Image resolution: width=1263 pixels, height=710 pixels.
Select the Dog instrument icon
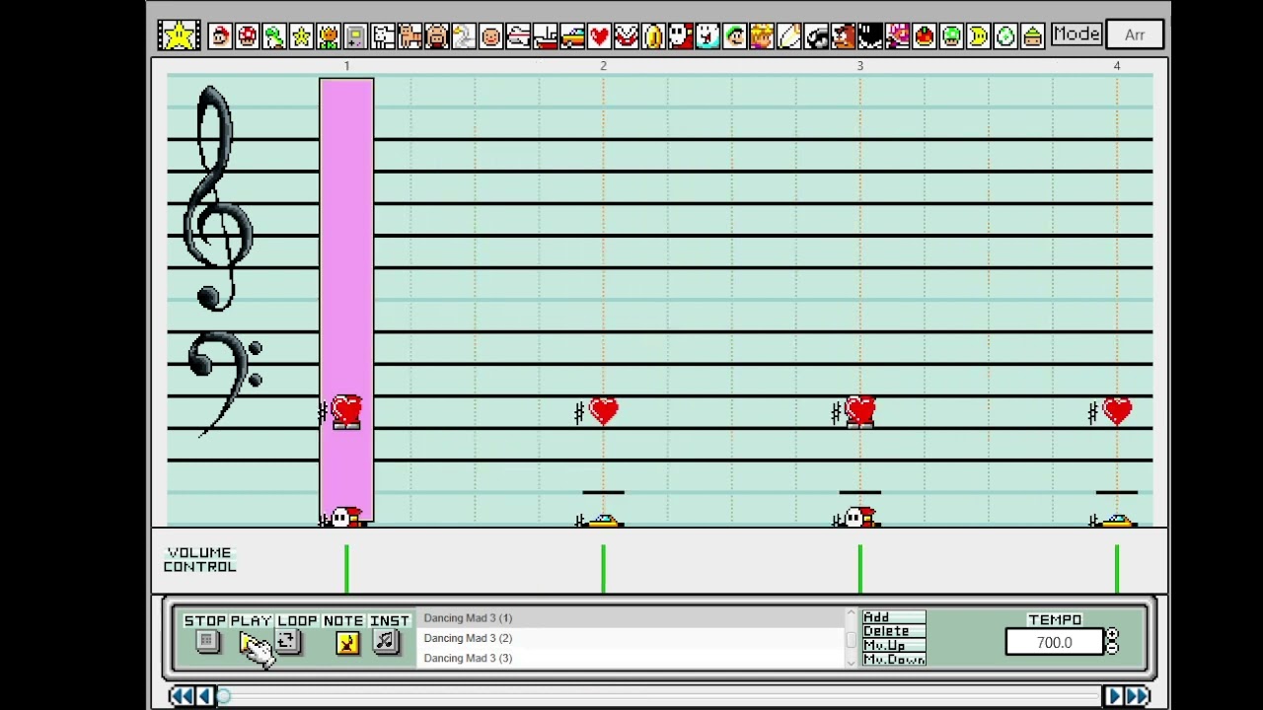tap(383, 36)
